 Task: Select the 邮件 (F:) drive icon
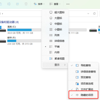tap(3, 41)
